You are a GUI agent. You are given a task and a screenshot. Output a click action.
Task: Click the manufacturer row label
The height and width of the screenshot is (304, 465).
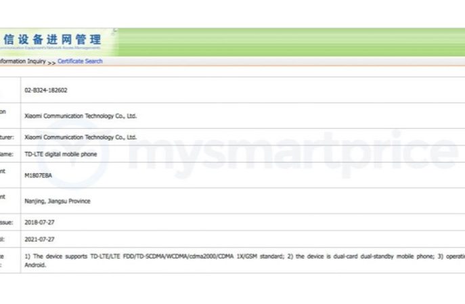click(x=8, y=137)
